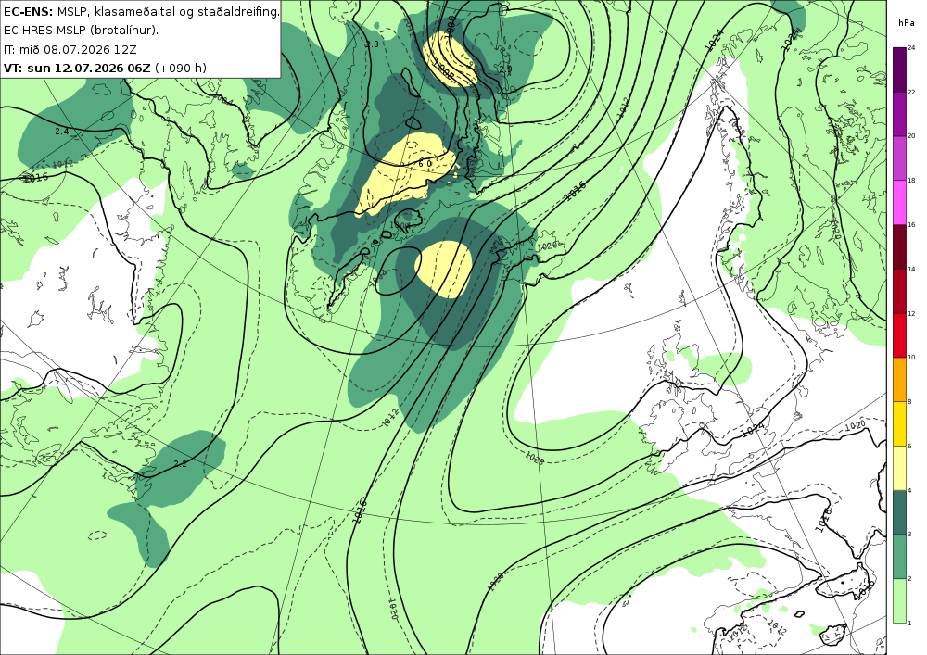
Task: Click the title line starting with EC-ENS: MSLP
Action: (141, 11)
